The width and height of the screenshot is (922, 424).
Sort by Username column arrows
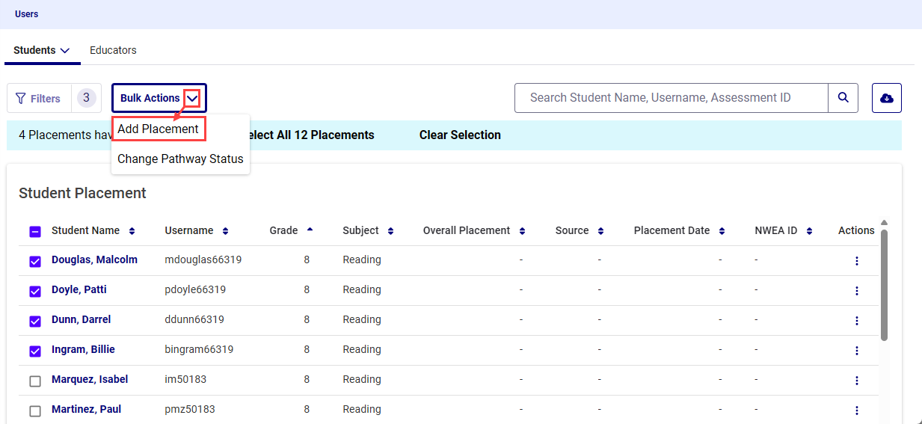pyautogui.click(x=225, y=231)
